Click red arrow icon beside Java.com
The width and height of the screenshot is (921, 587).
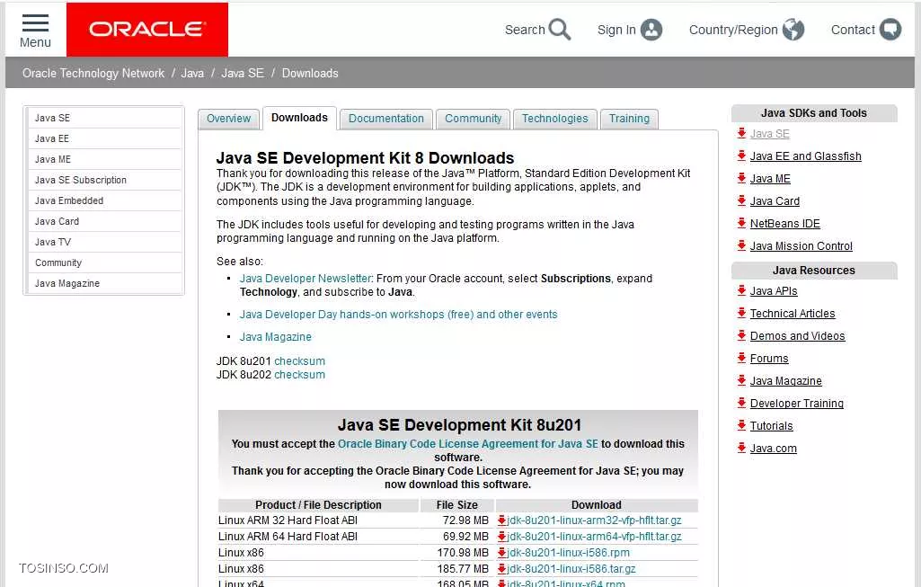click(742, 447)
